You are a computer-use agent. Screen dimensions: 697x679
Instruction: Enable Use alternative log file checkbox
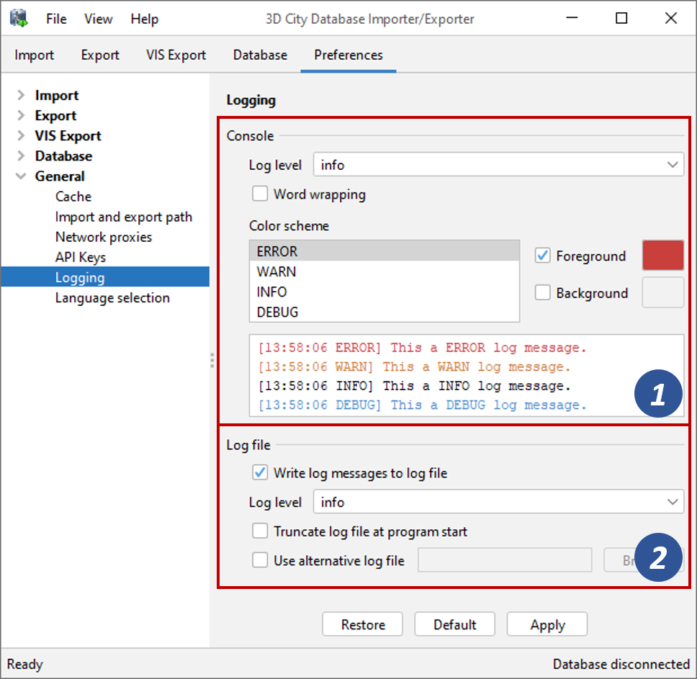pyautogui.click(x=260, y=560)
